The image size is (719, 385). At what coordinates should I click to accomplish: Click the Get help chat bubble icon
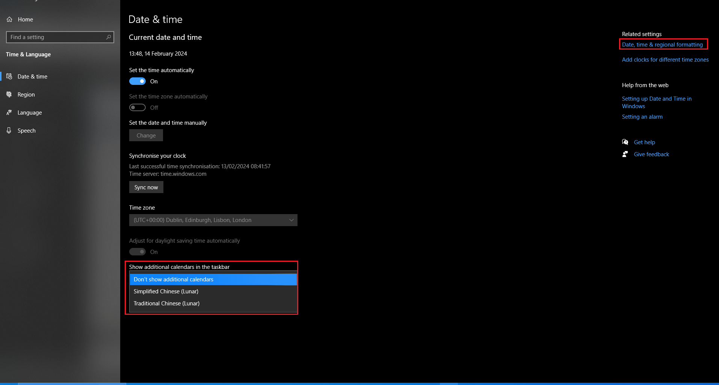[625, 142]
